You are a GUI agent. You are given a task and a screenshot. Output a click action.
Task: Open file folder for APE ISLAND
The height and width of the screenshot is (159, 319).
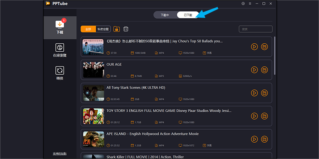click(x=264, y=139)
